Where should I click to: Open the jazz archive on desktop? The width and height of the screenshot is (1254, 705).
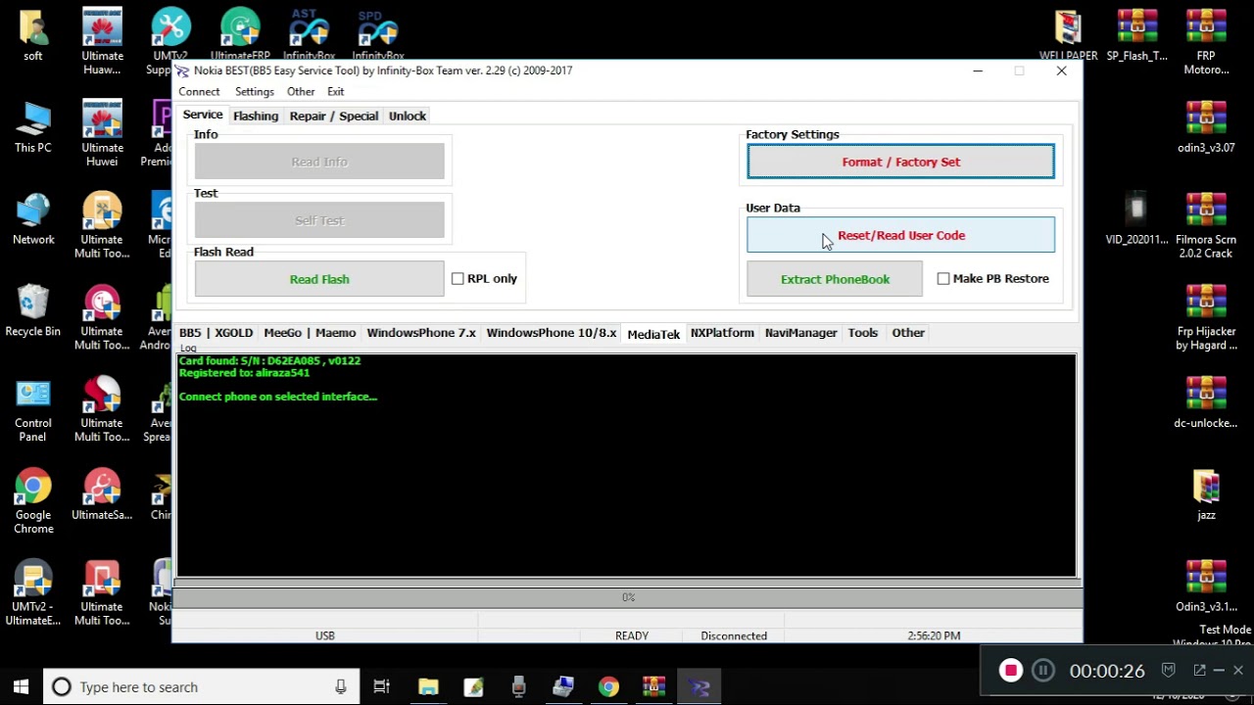[x=1206, y=495]
